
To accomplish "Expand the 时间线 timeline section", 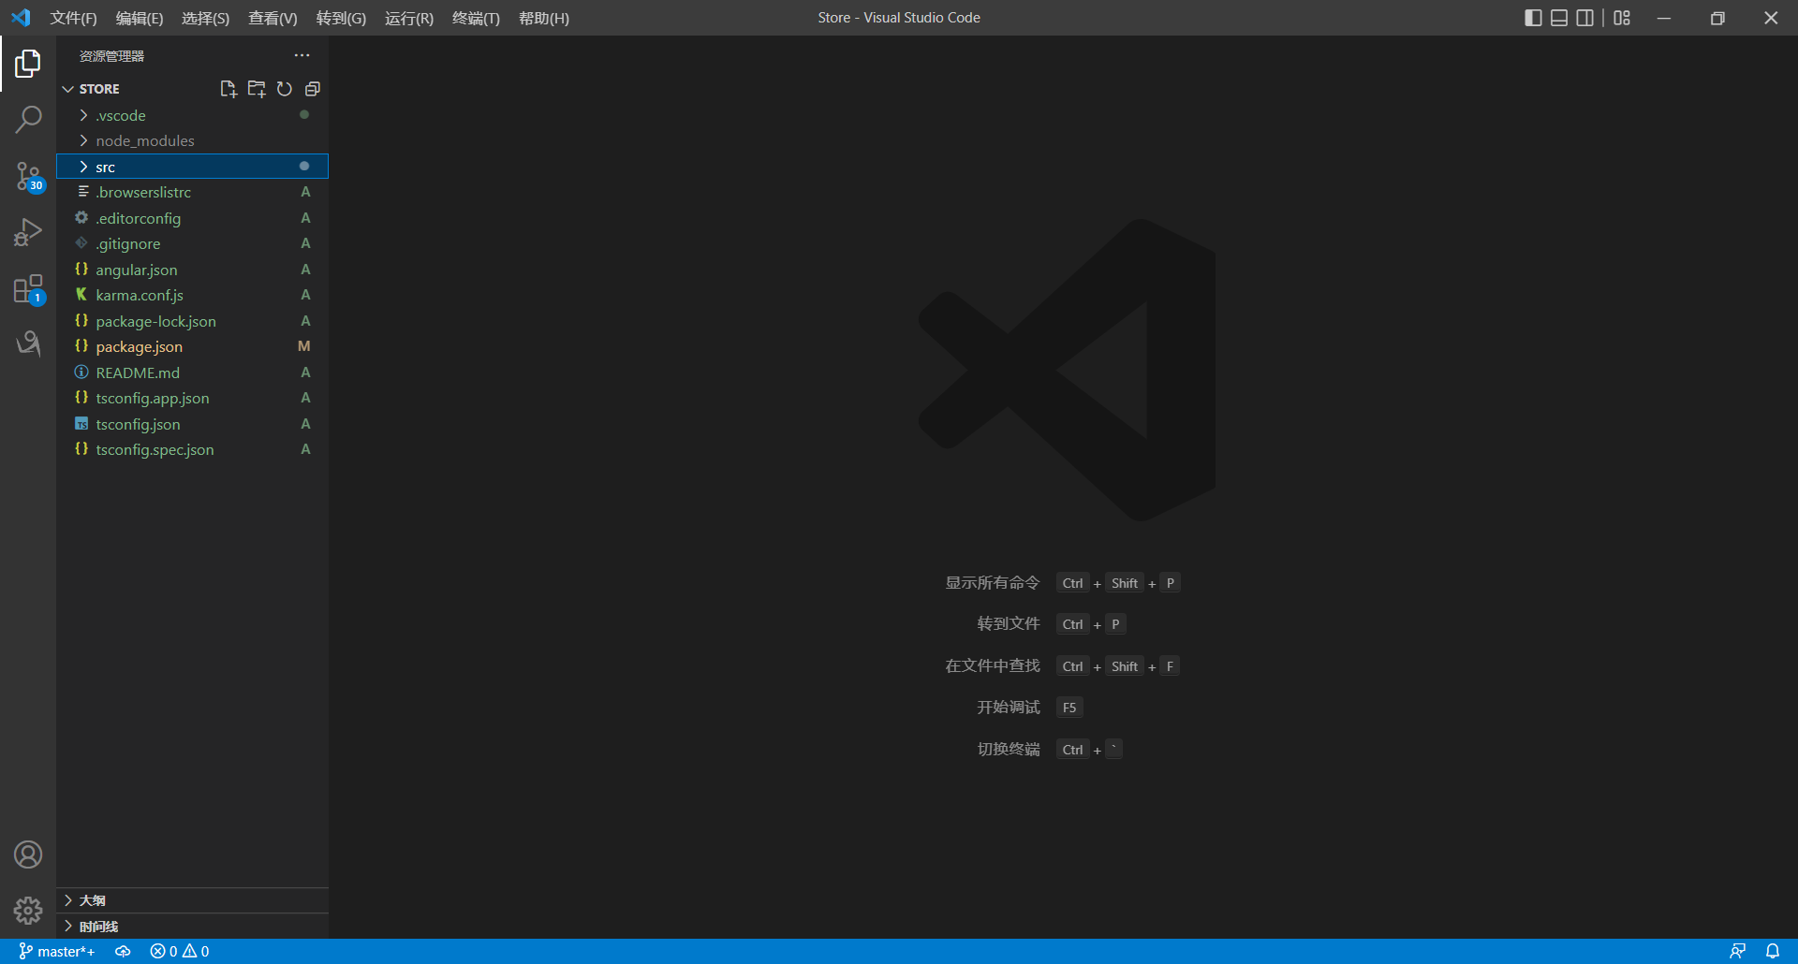I will (x=192, y=927).
